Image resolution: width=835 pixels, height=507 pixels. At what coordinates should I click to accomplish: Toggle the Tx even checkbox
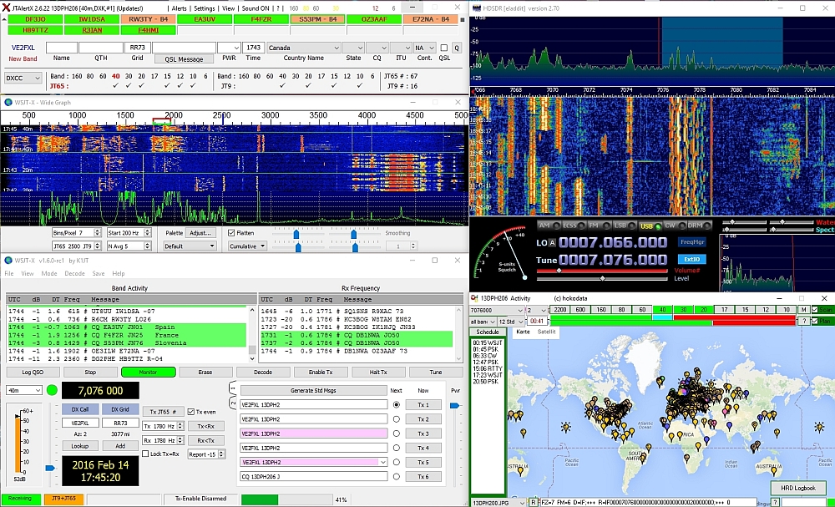click(190, 412)
